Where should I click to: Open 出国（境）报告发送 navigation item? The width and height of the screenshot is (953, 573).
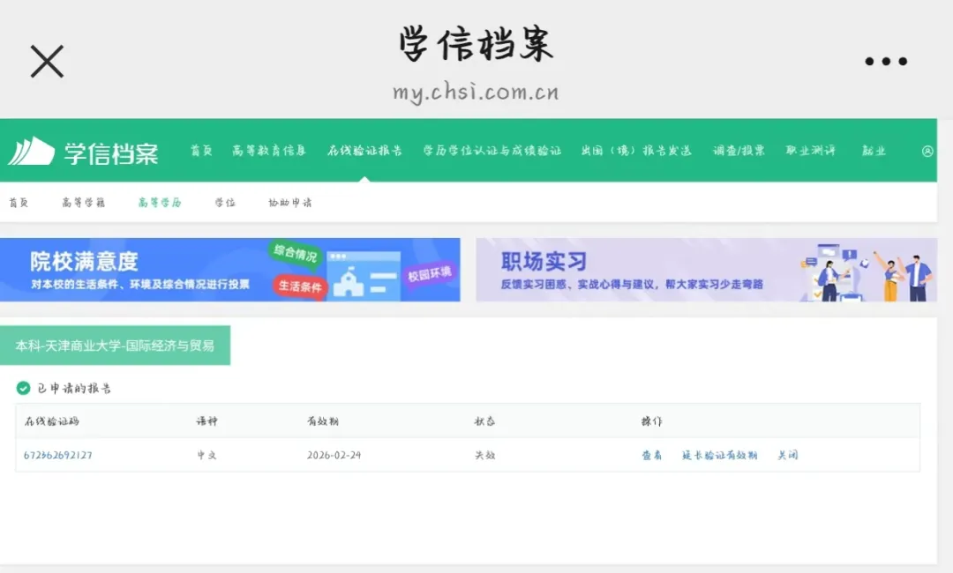pos(636,151)
